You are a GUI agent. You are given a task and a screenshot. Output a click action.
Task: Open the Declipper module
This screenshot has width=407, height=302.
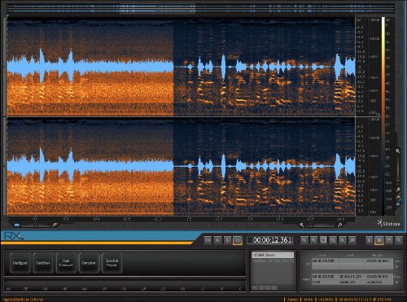[20, 263]
